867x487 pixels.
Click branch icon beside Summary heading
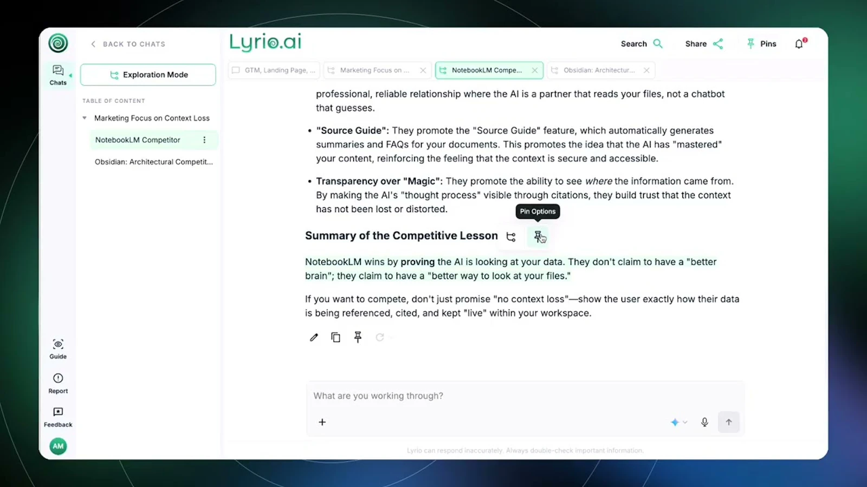[x=511, y=237]
